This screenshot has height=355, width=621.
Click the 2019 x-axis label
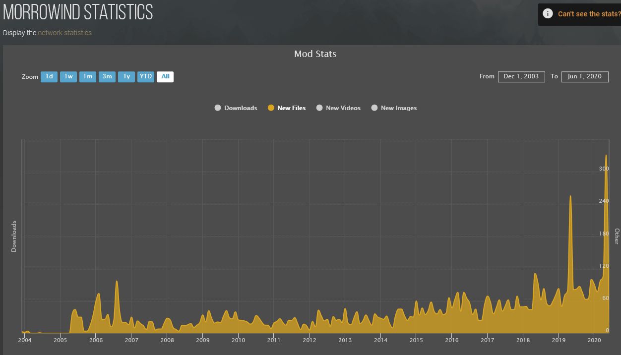coord(559,340)
